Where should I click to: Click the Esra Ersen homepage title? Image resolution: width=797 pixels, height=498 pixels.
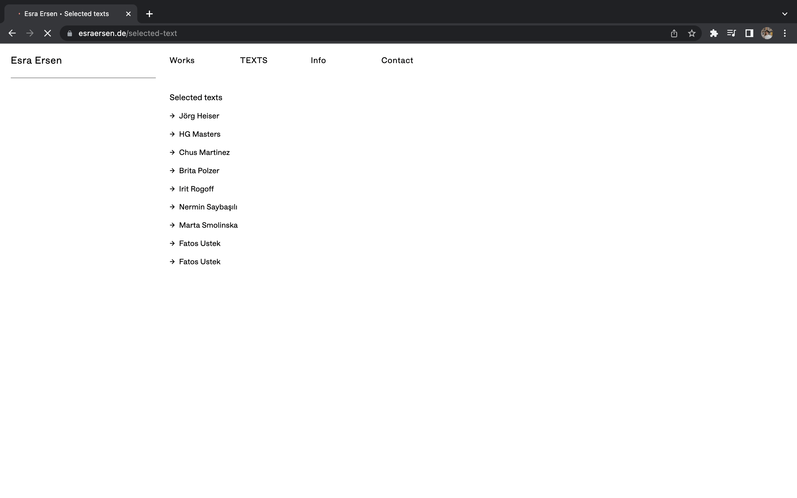(37, 60)
